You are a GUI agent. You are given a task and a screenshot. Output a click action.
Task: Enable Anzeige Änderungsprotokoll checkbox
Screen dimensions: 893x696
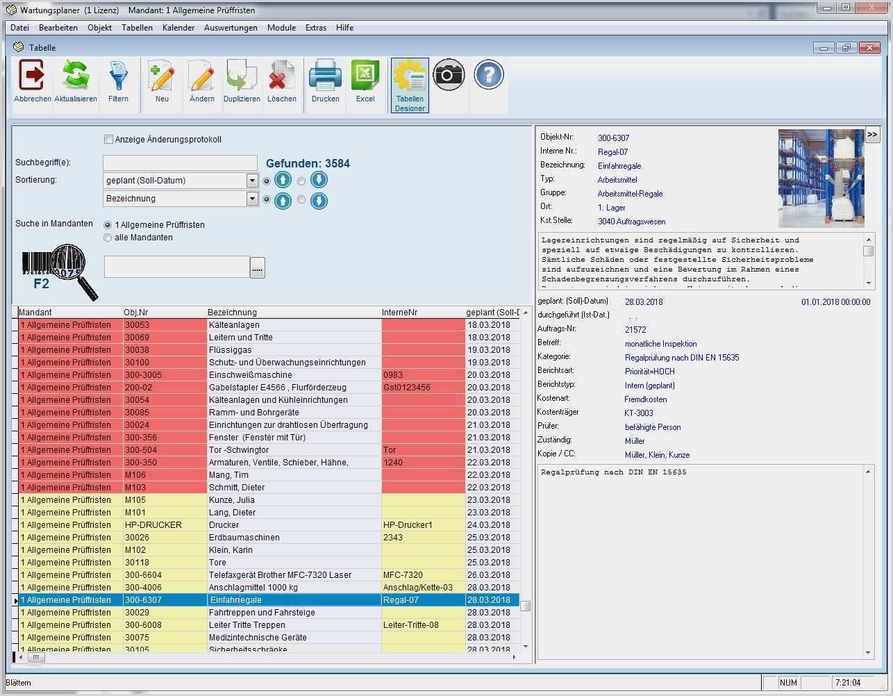click(x=108, y=140)
